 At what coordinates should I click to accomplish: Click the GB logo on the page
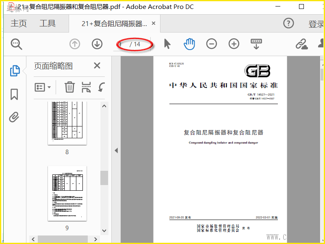257,71
